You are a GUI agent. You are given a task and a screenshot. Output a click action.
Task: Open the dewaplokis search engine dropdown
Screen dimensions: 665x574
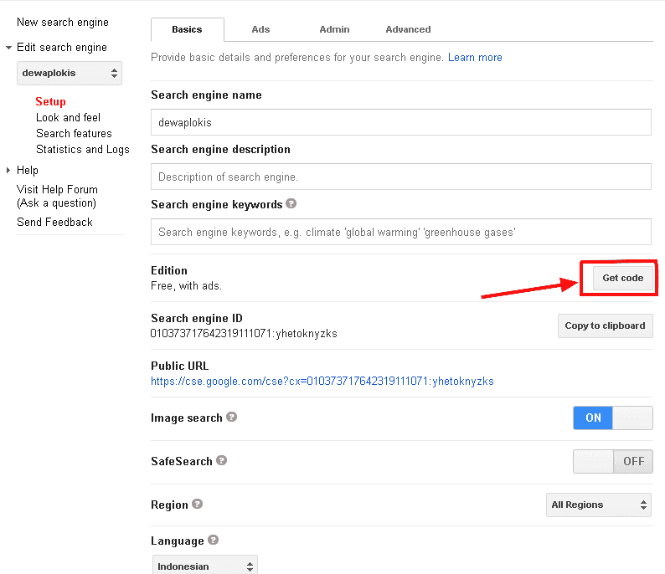click(x=70, y=74)
